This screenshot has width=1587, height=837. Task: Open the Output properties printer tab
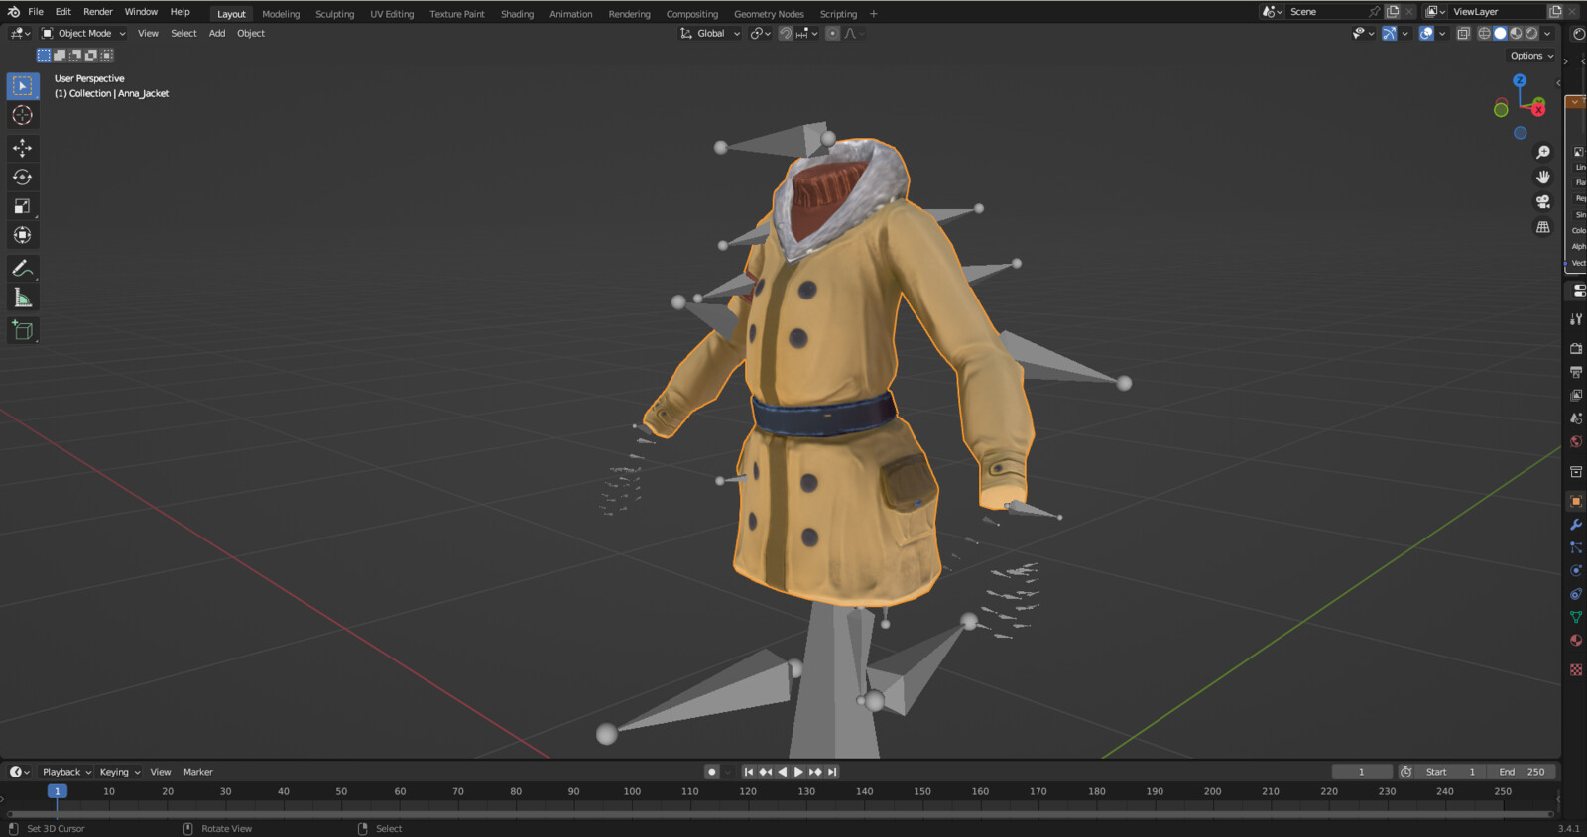click(1576, 372)
